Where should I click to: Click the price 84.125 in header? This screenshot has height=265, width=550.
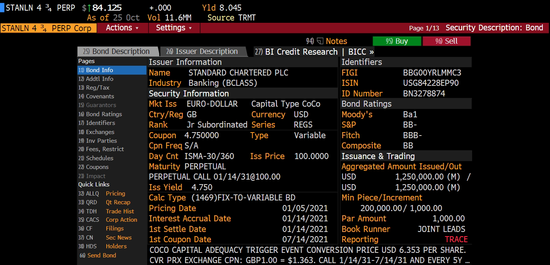pos(107,8)
